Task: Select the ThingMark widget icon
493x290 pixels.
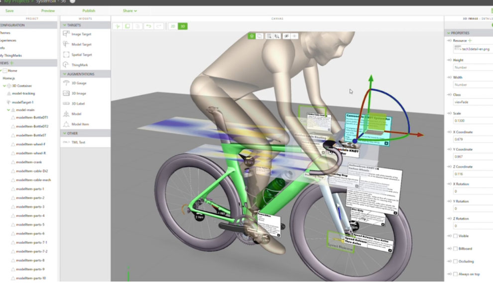Action: pos(66,65)
